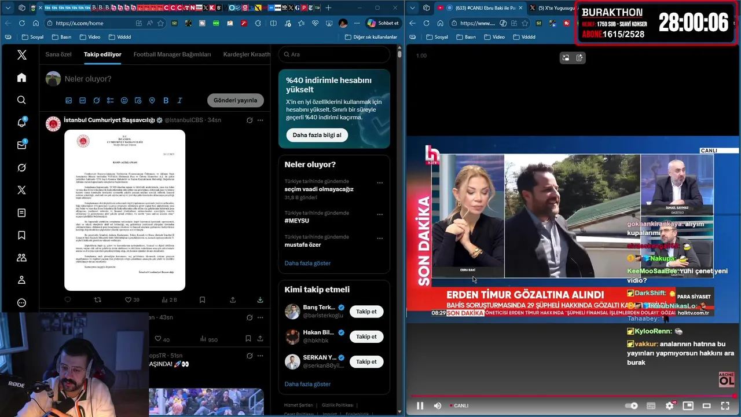The height and width of the screenshot is (417, 741).
Task: Select 'Takip ediliyor' timeline tab
Action: tap(102, 54)
